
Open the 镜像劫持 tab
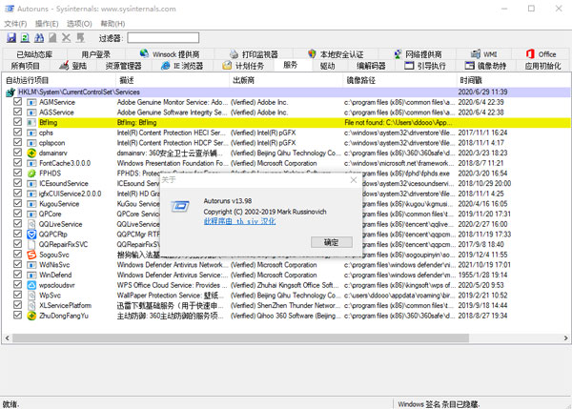[x=485, y=66]
